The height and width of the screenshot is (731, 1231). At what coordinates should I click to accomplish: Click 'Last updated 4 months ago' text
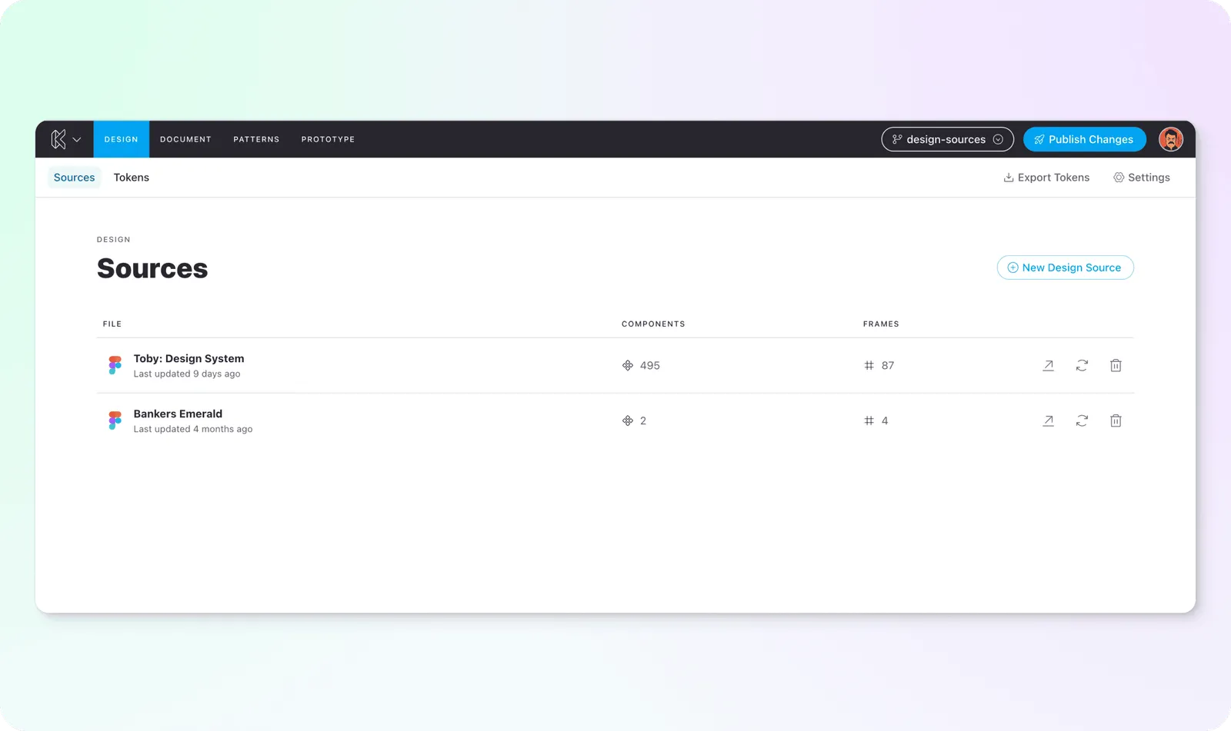coord(193,429)
